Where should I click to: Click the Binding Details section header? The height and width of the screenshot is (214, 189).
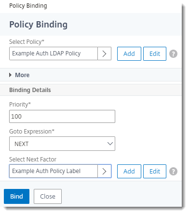pyautogui.click(x=30, y=90)
